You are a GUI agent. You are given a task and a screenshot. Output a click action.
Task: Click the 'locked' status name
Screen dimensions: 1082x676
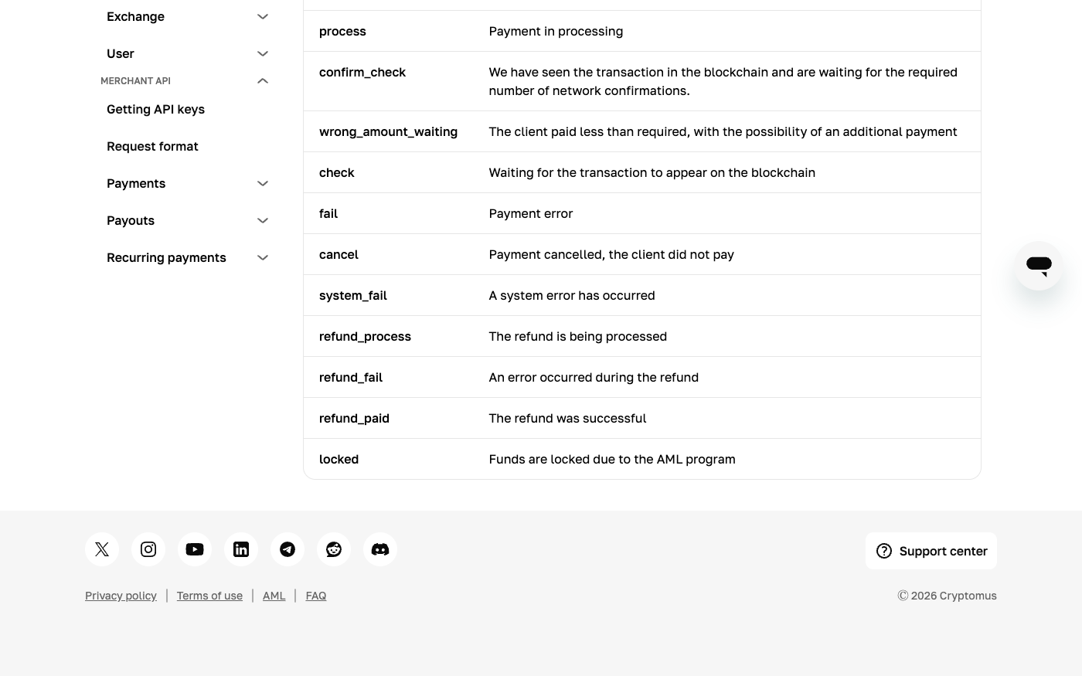(339, 459)
